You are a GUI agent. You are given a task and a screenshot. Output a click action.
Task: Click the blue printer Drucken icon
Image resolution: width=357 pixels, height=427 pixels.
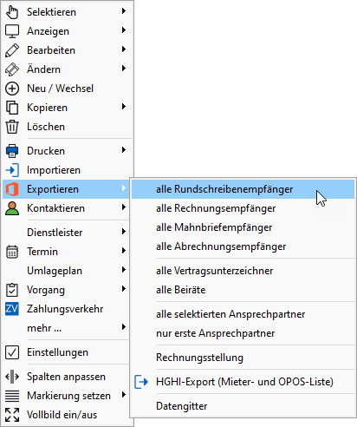pyautogui.click(x=12, y=151)
